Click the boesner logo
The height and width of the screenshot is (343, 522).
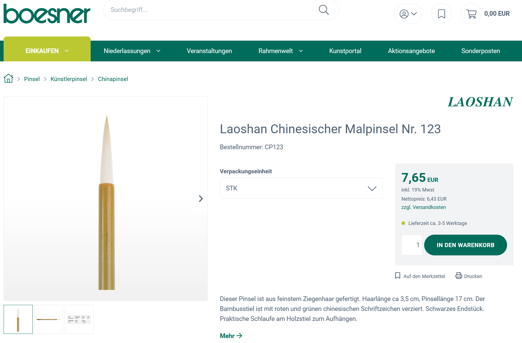click(x=47, y=14)
